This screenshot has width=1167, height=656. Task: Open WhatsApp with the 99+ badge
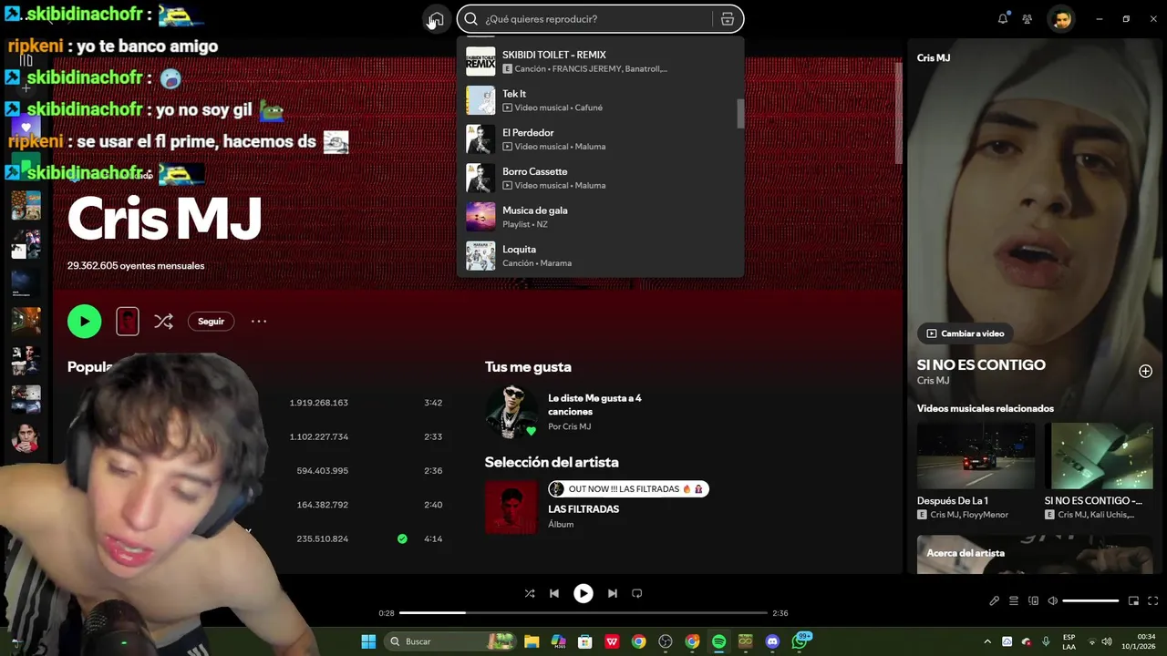click(x=800, y=641)
